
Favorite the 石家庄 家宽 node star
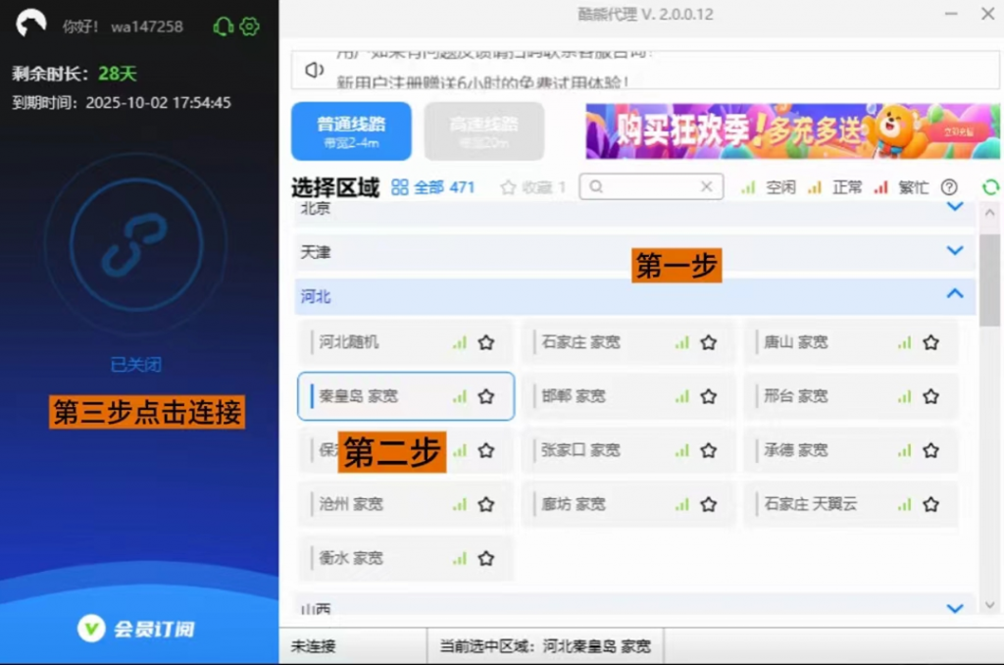coord(708,342)
